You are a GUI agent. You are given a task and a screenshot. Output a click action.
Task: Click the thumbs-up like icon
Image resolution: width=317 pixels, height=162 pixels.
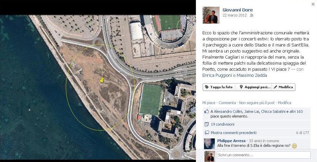207,111
